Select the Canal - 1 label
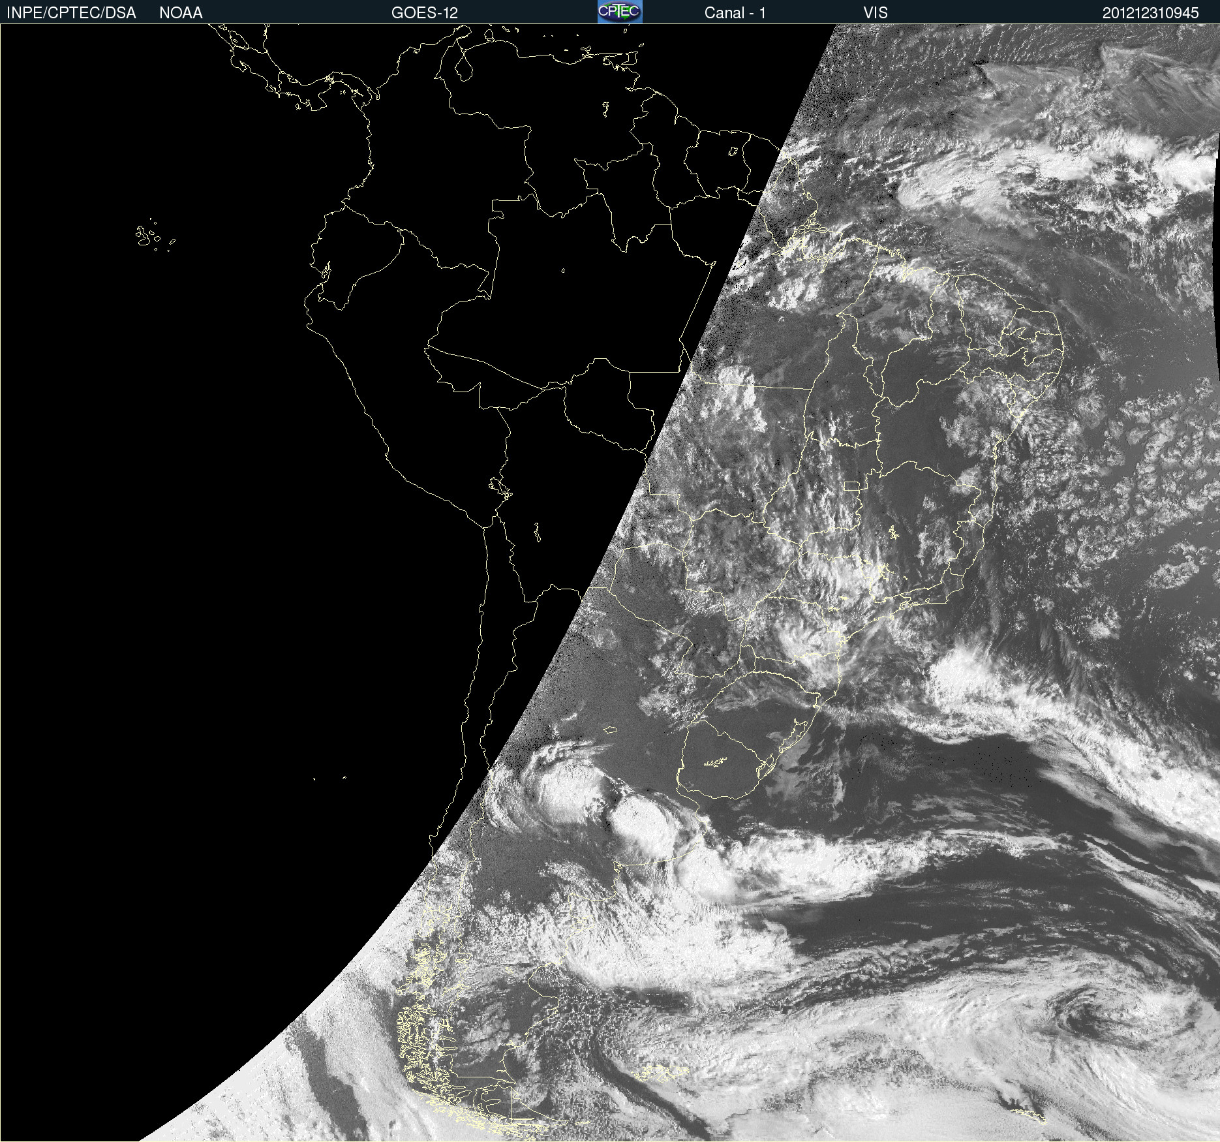Image resolution: width=1220 pixels, height=1142 pixels. pos(735,13)
